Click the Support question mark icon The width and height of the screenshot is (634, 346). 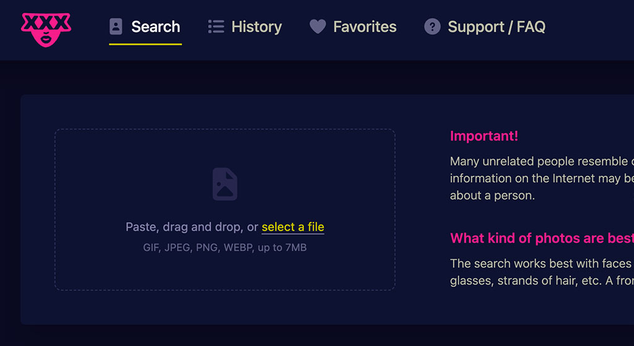pyautogui.click(x=432, y=27)
